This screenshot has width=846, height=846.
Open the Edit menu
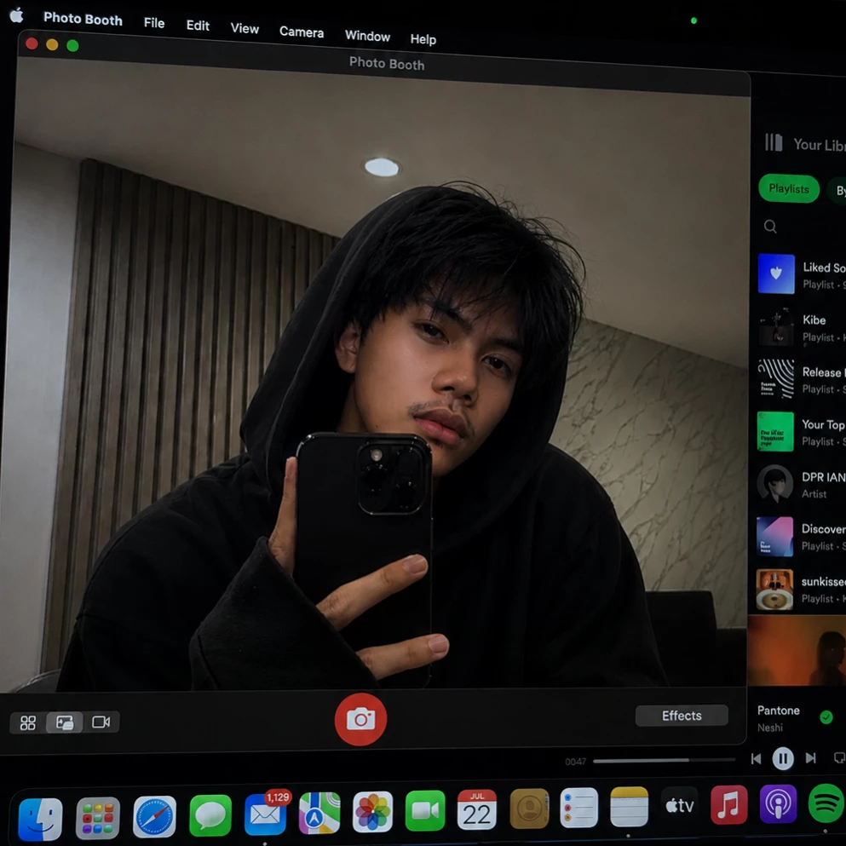[x=198, y=26]
